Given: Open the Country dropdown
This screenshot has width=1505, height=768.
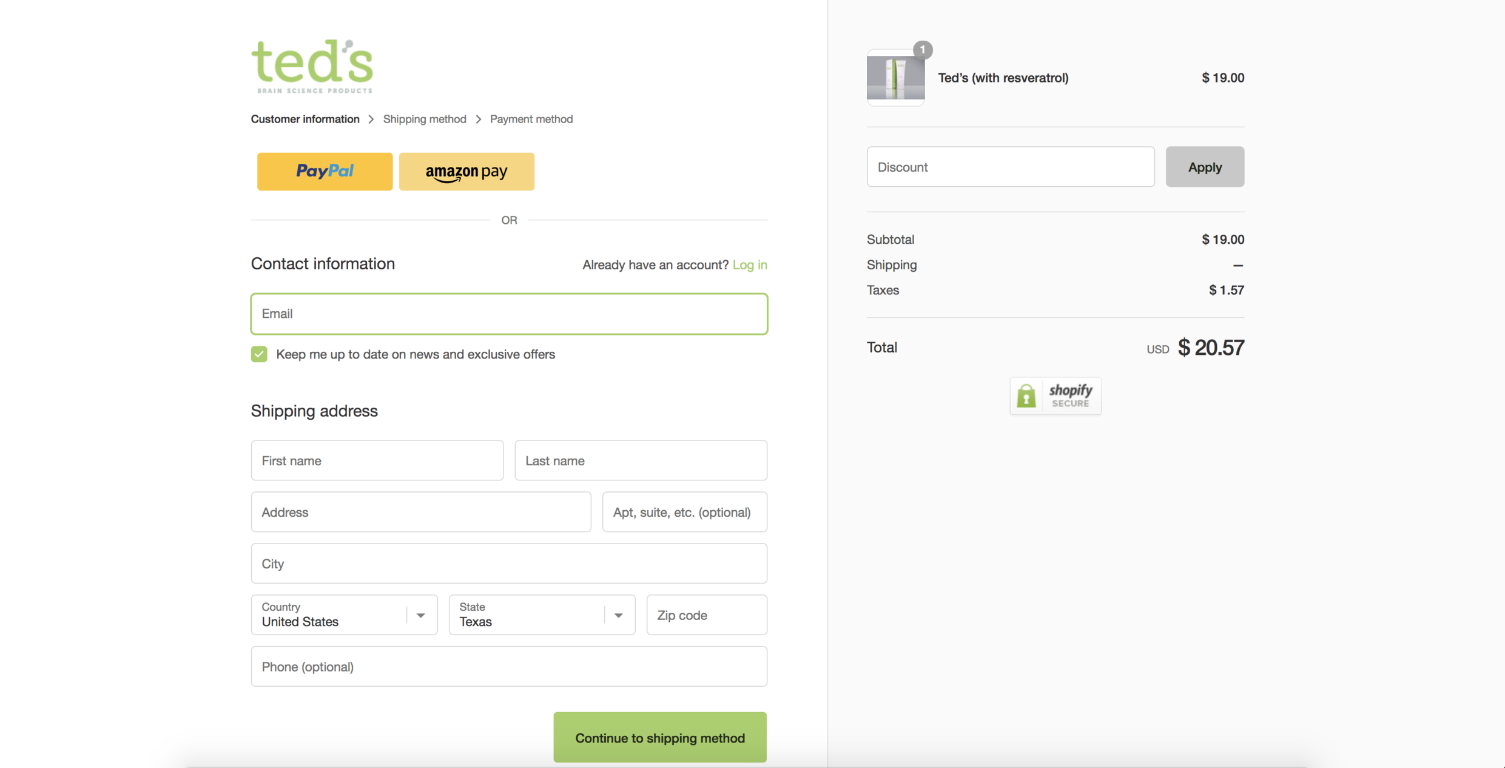Looking at the screenshot, I should [x=344, y=615].
